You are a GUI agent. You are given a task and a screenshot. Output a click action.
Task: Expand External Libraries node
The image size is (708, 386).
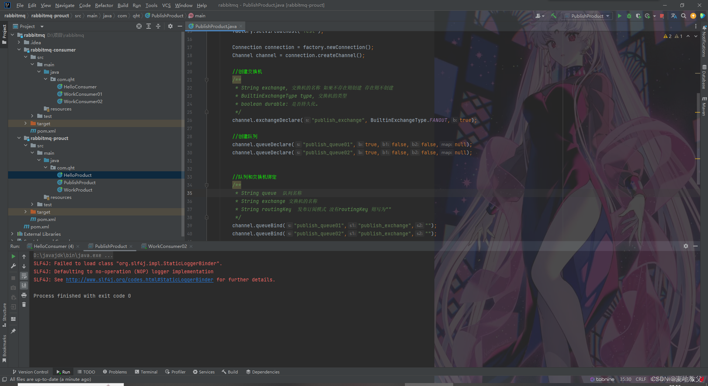(12, 234)
